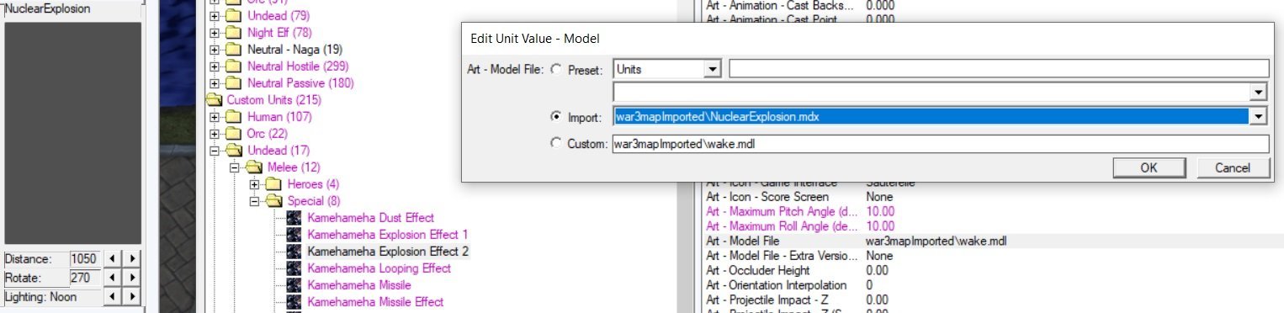Select the Neutral - Naga (19) label
Image resolution: width=1284 pixels, height=313 pixels.
point(294,50)
